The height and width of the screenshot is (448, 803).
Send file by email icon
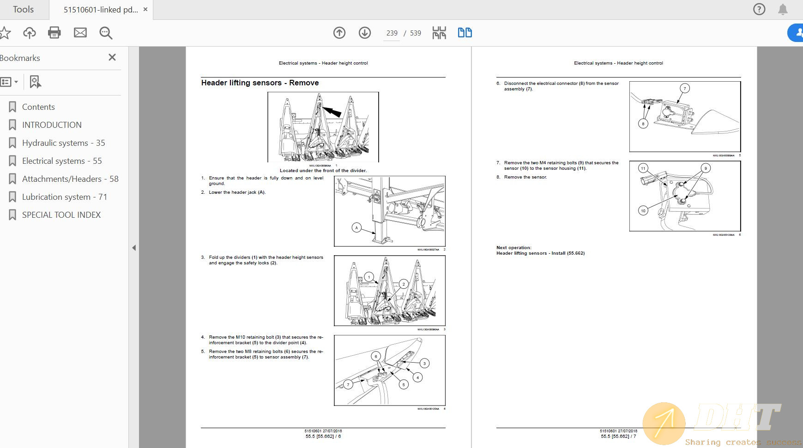pos(80,33)
